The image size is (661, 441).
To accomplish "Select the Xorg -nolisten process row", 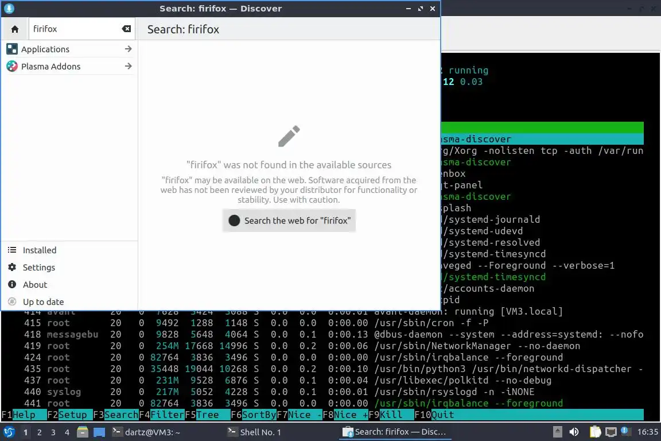I will pos(543,150).
